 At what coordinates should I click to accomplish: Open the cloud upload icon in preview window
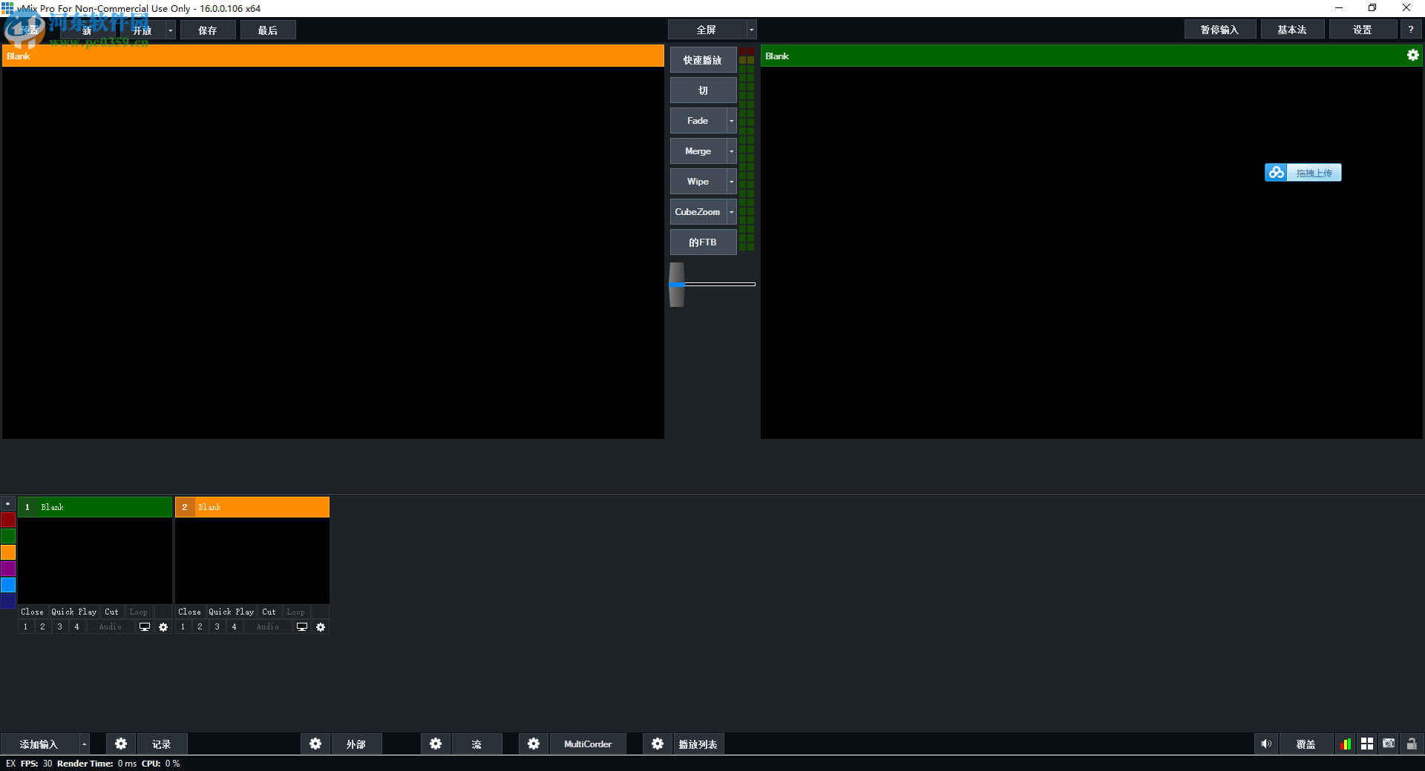coord(1276,172)
